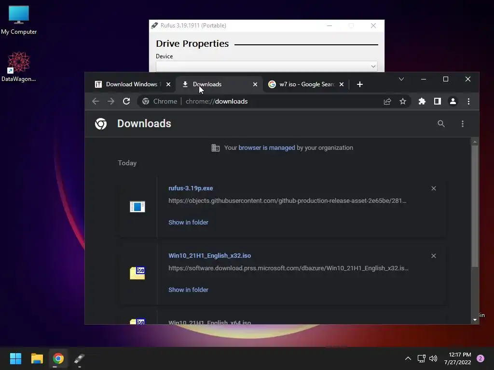The image size is (494, 370).
Task: Reload the Chrome downloads page
Action: (126, 101)
